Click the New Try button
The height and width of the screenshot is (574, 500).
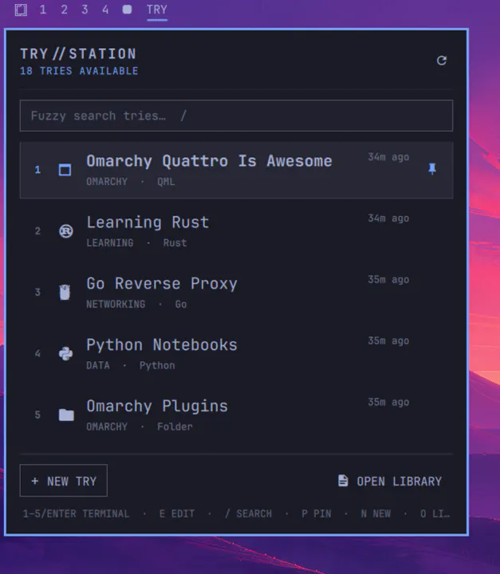(x=64, y=481)
